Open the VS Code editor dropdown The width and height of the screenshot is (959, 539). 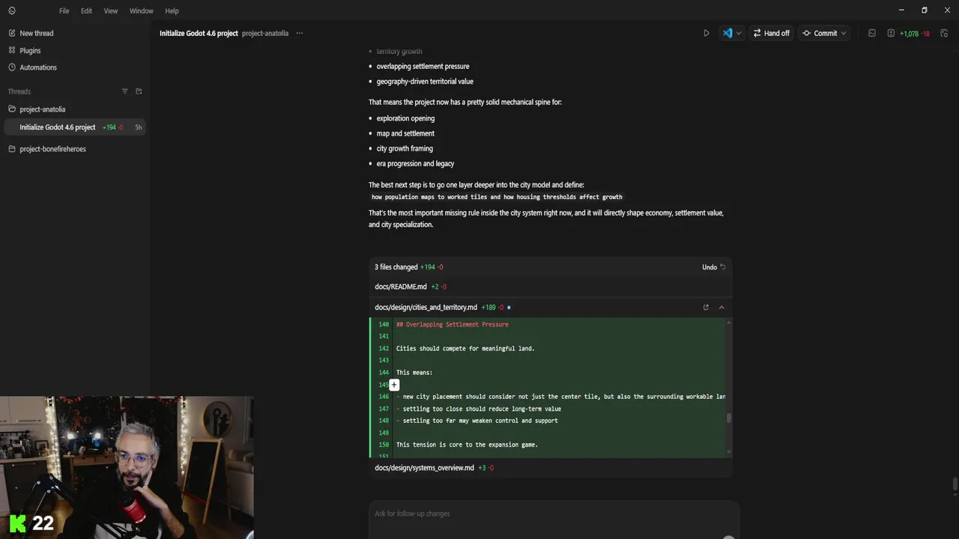[x=738, y=33]
